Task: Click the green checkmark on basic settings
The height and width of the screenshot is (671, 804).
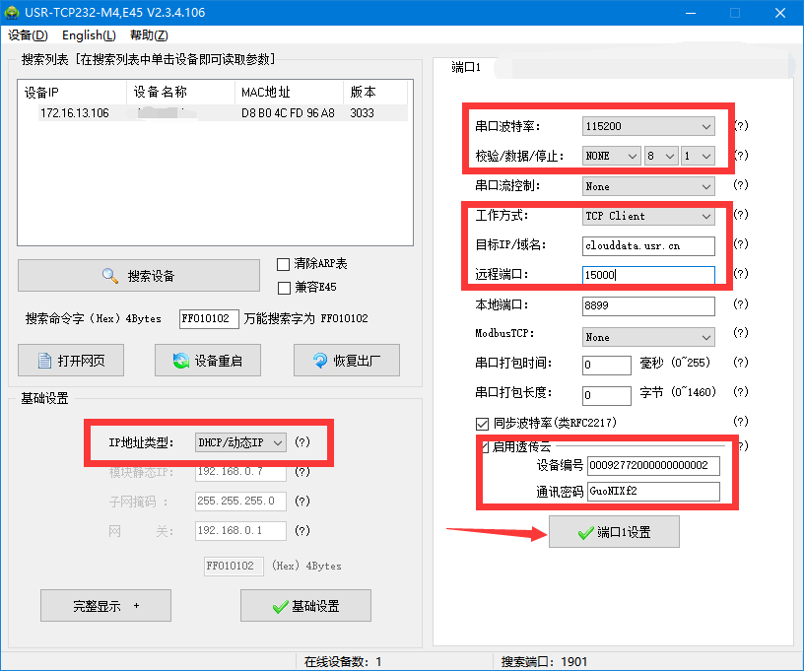Action: click(x=279, y=606)
